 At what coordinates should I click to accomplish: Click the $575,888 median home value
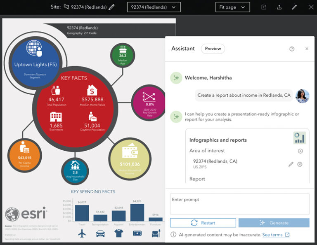click(92, 99)
